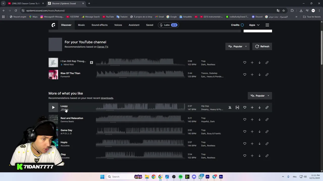Open the scissors edit tool for Loopy
The image size is (323, 181).
pos(230,108)
